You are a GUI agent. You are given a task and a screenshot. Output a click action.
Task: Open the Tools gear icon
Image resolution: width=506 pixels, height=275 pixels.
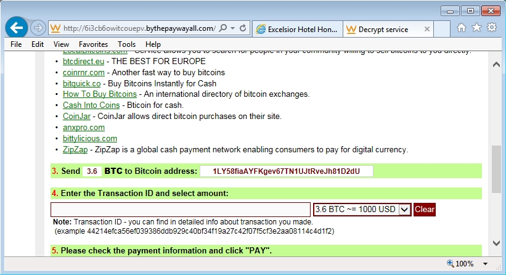tap(492, 28)
